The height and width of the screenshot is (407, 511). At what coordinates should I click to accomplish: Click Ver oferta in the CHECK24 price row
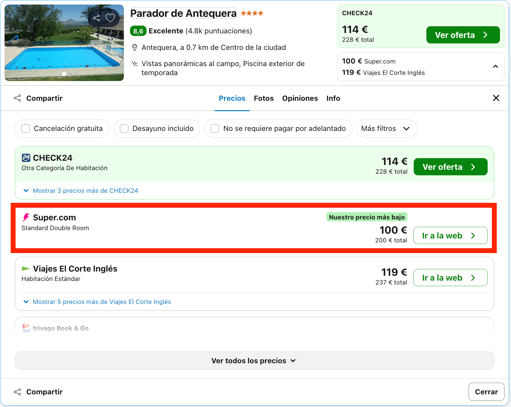450,167
